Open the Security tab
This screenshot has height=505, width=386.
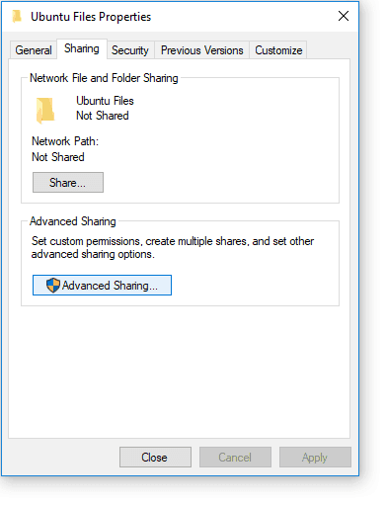130,50
